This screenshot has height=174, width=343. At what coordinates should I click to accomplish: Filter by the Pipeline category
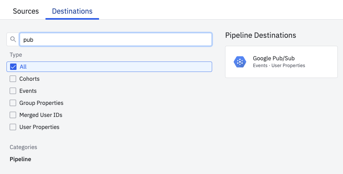tap(20, 159)
